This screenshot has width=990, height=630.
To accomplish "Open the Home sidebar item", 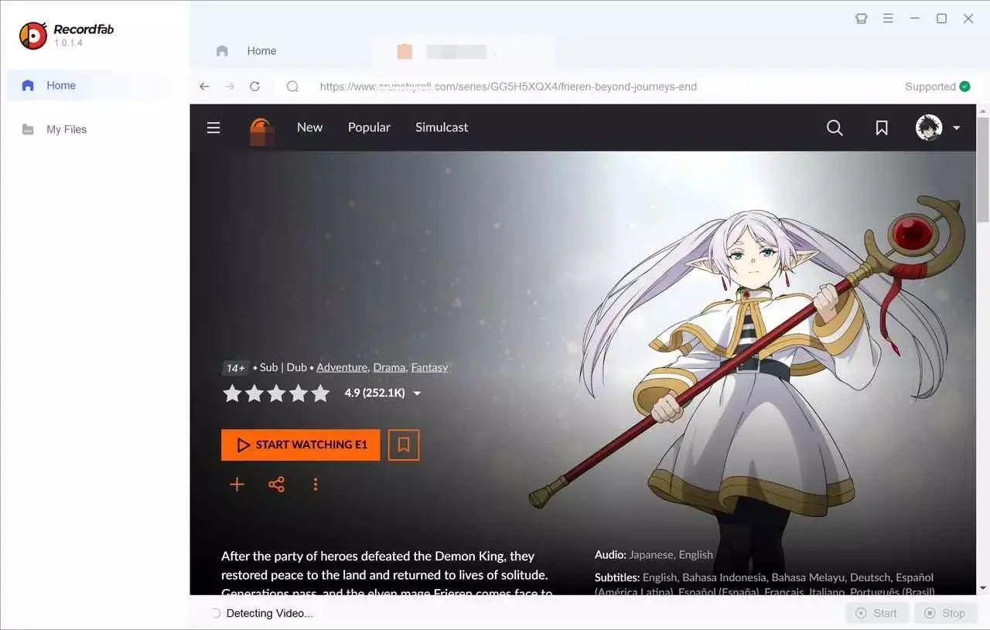I will coord(94,86).
